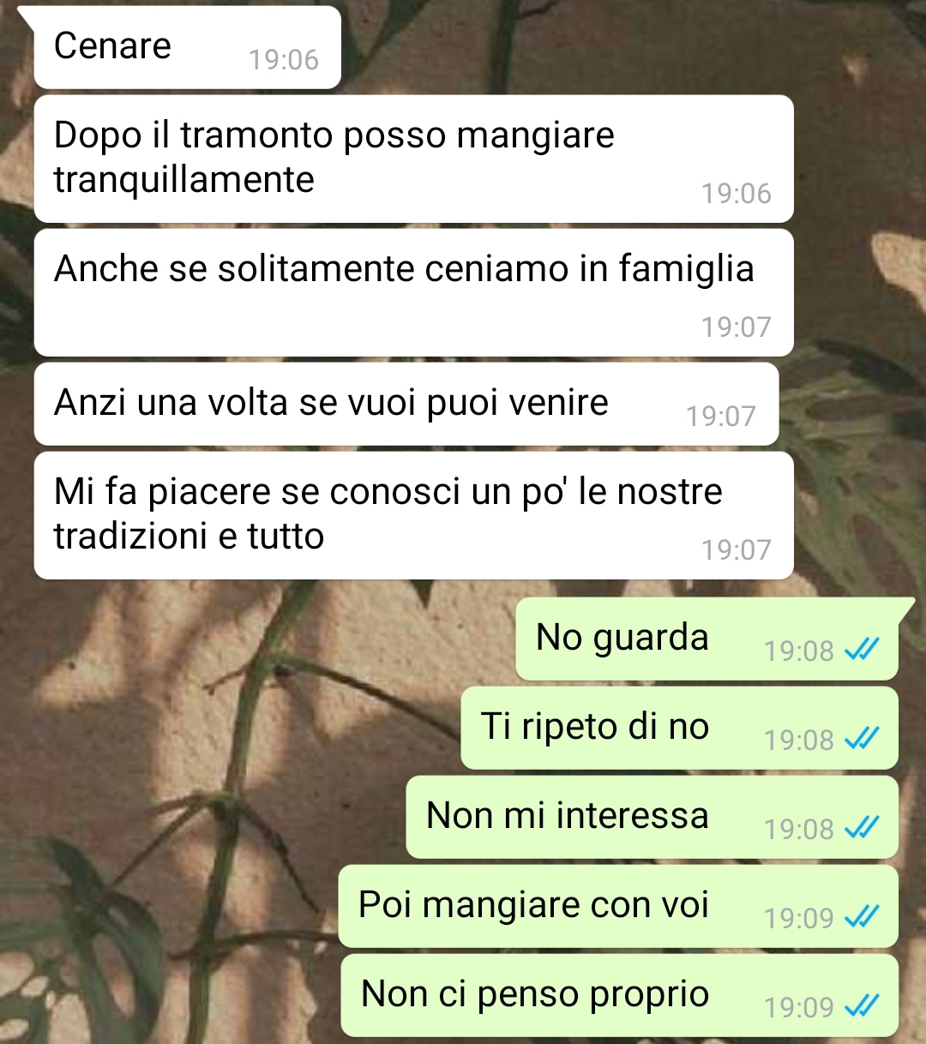Image resolution: width=926 pixels, height=1044 pixels.
Task: Tap the "Poi mangiare con voi" message text
Action: tap(533, 905)
